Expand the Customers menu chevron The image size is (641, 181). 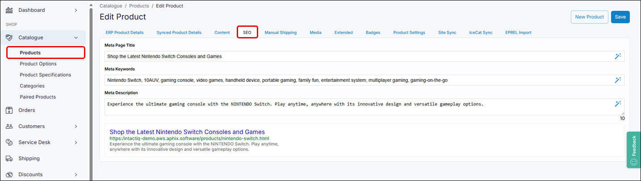tap(76, 126)
